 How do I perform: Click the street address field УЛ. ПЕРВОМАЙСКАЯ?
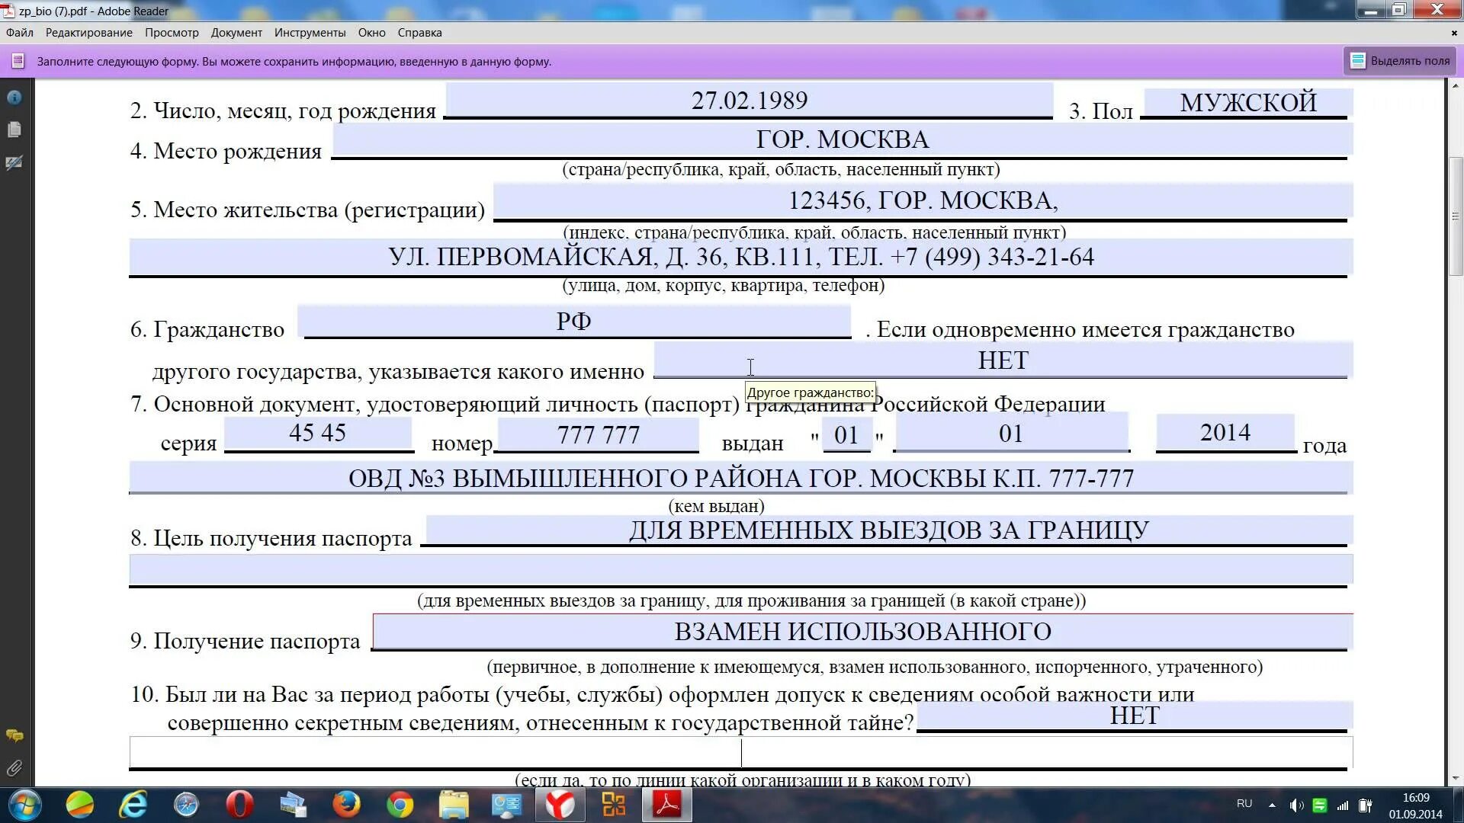pos(740,258)
